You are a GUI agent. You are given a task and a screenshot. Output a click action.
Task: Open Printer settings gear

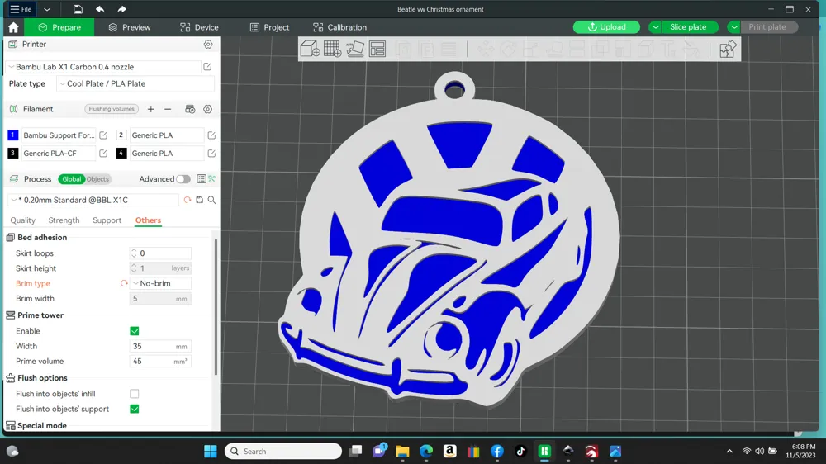[x=208, y=45]
